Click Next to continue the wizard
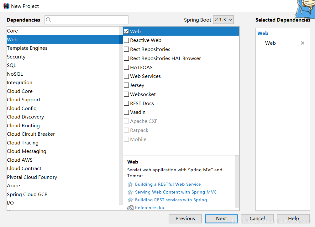This screenshot has width=315, height=227. pos(221,219)
